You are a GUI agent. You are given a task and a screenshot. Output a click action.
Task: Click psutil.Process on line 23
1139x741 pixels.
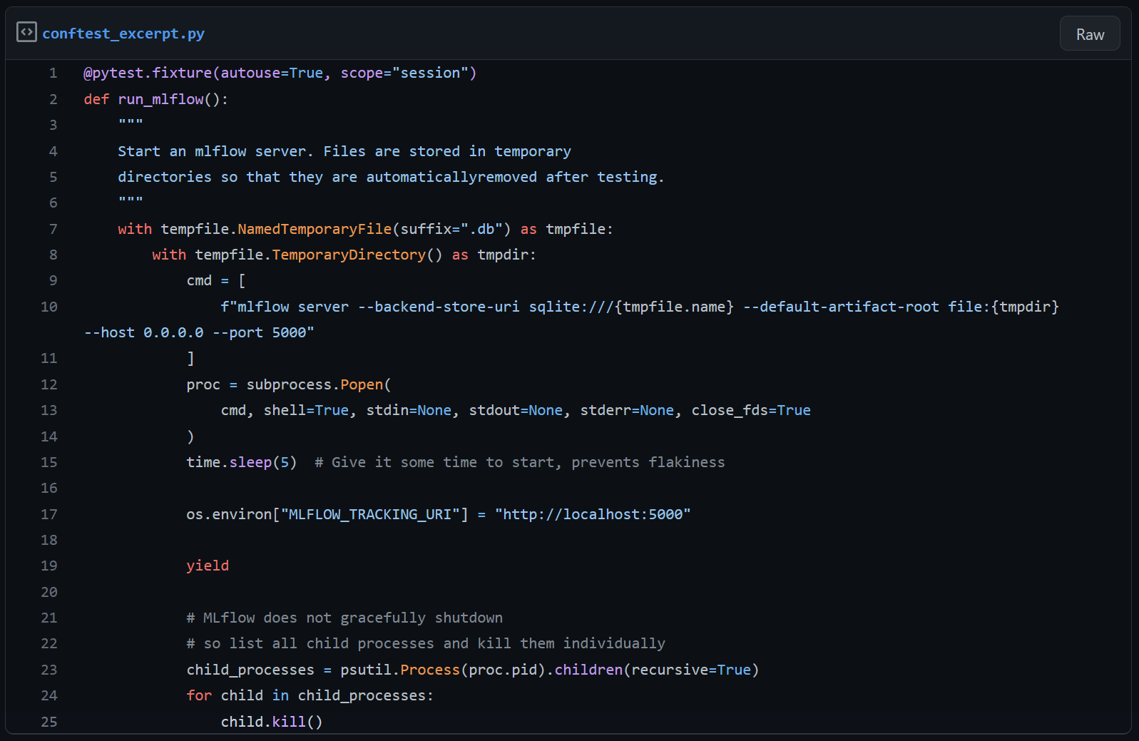coord(400,670)
